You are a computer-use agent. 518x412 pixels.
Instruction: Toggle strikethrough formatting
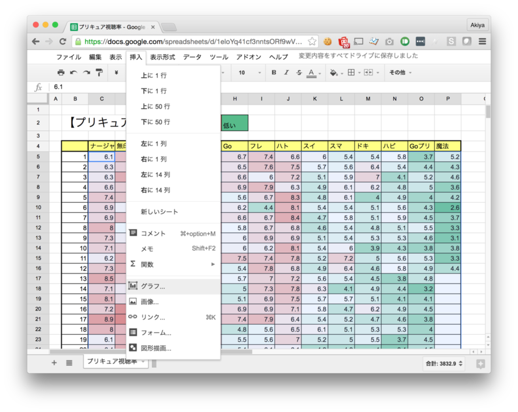299,72
